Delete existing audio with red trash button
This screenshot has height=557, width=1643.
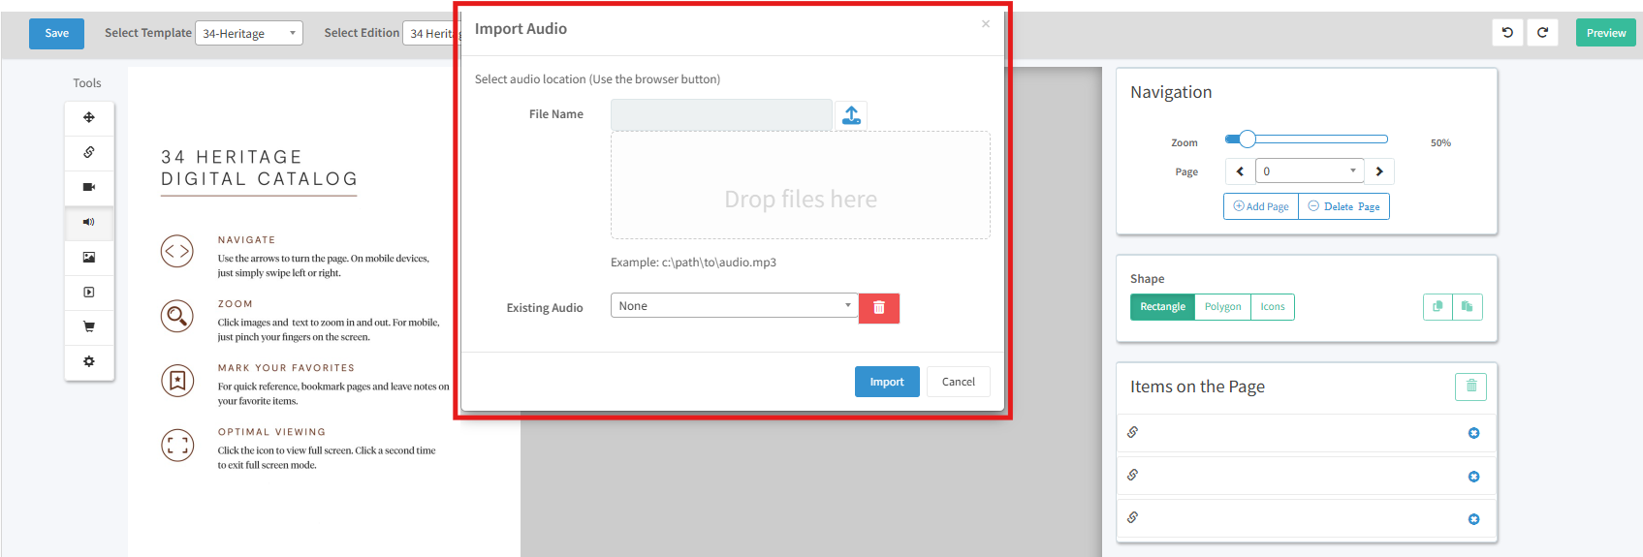[x=879, y=308]
